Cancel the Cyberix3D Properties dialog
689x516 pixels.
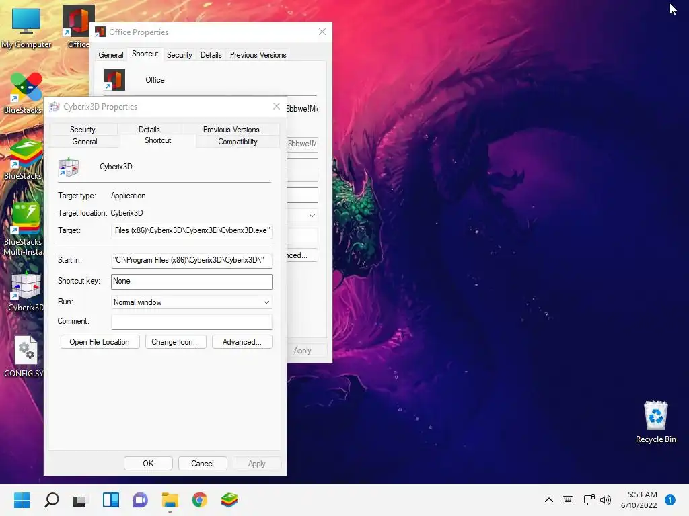click(202, 464)
